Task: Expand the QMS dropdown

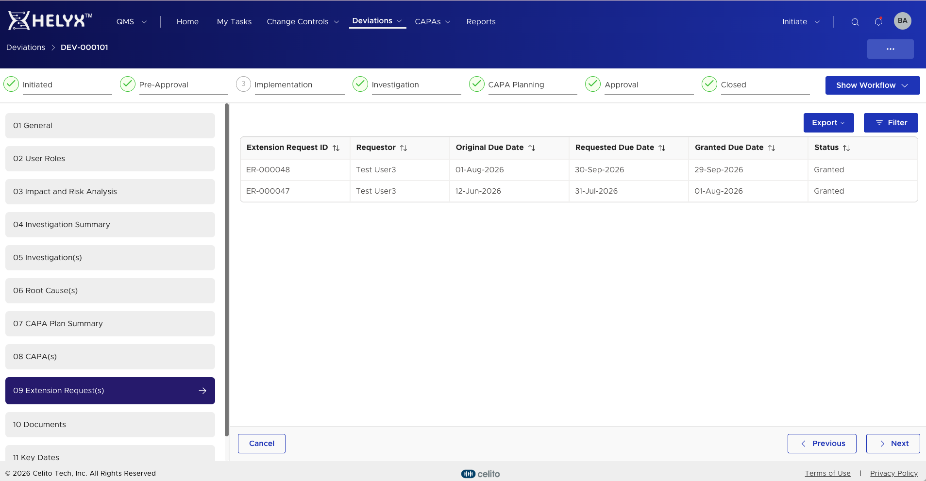Action: (131, 22)
